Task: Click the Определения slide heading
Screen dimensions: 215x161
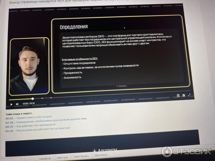Action: click(x=74, y=27)
